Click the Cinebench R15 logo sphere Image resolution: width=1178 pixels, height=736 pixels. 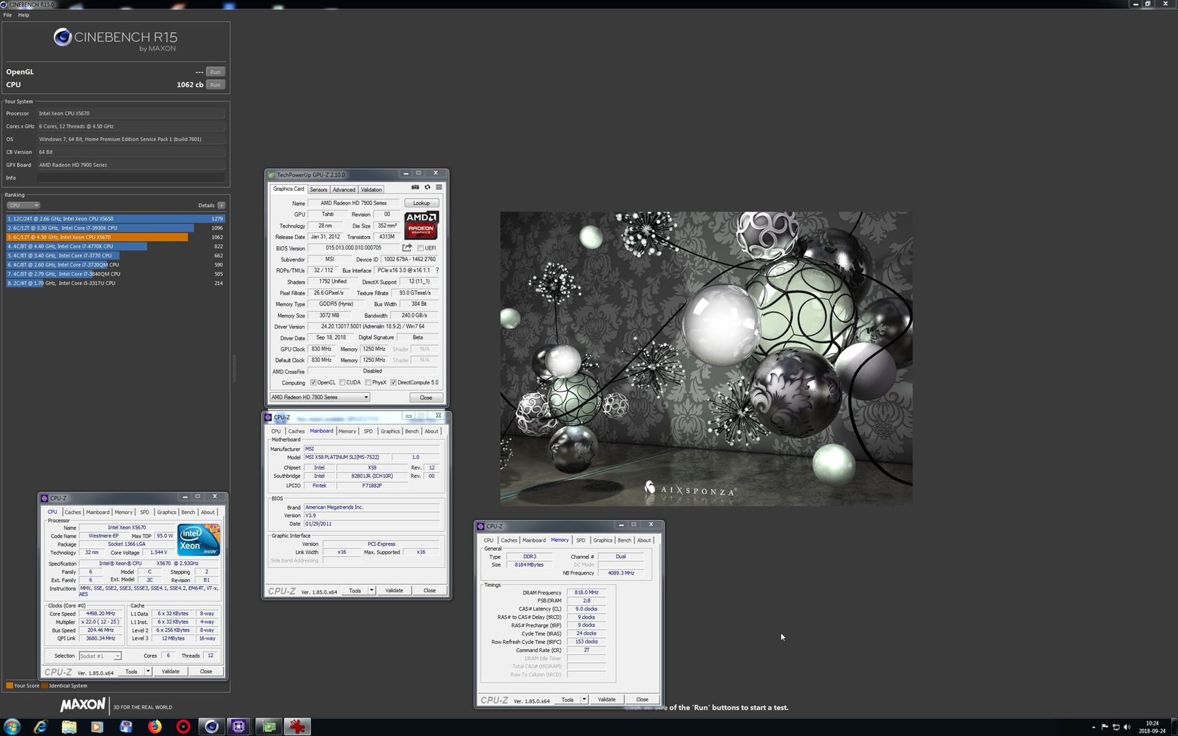pyautogui.click(x=63, y=37)
